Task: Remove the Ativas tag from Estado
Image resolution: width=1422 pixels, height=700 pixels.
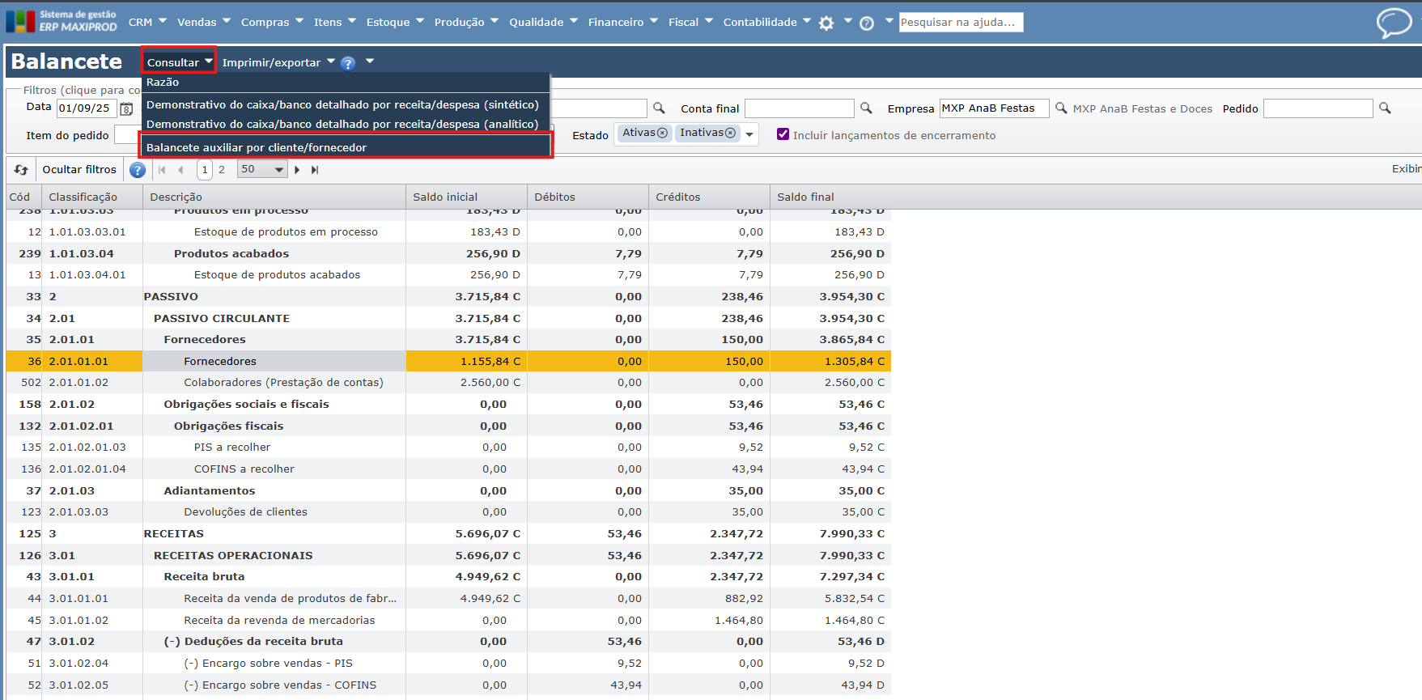Action: (x=662, y=133)
